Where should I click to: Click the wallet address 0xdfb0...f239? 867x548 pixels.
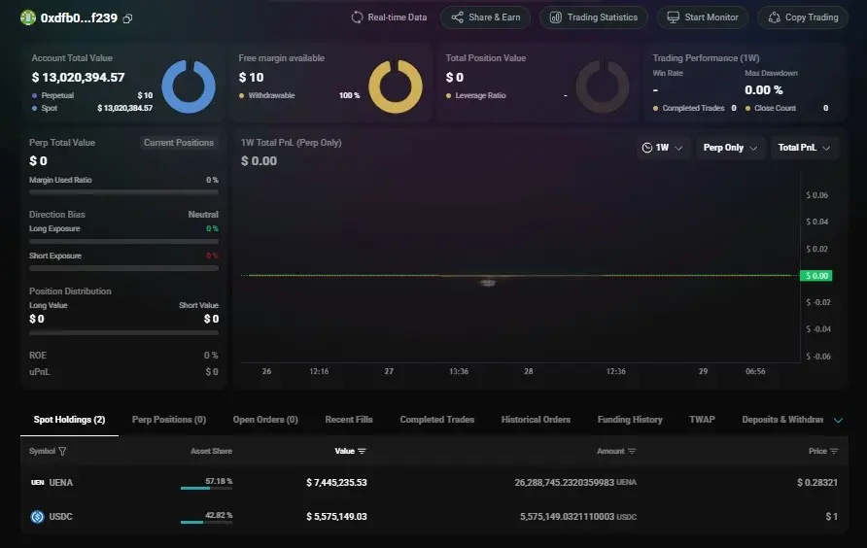[79, 18]
